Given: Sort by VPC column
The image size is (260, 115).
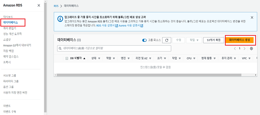Looking at the screenshot, I should [246, 58].
